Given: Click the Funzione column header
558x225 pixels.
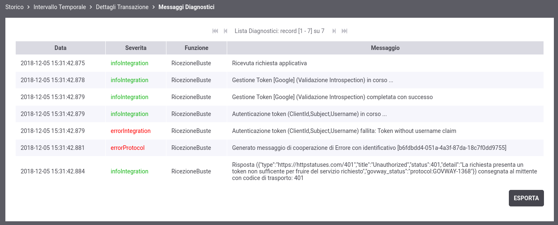Looking at the screenshot, I should [197, 48].
